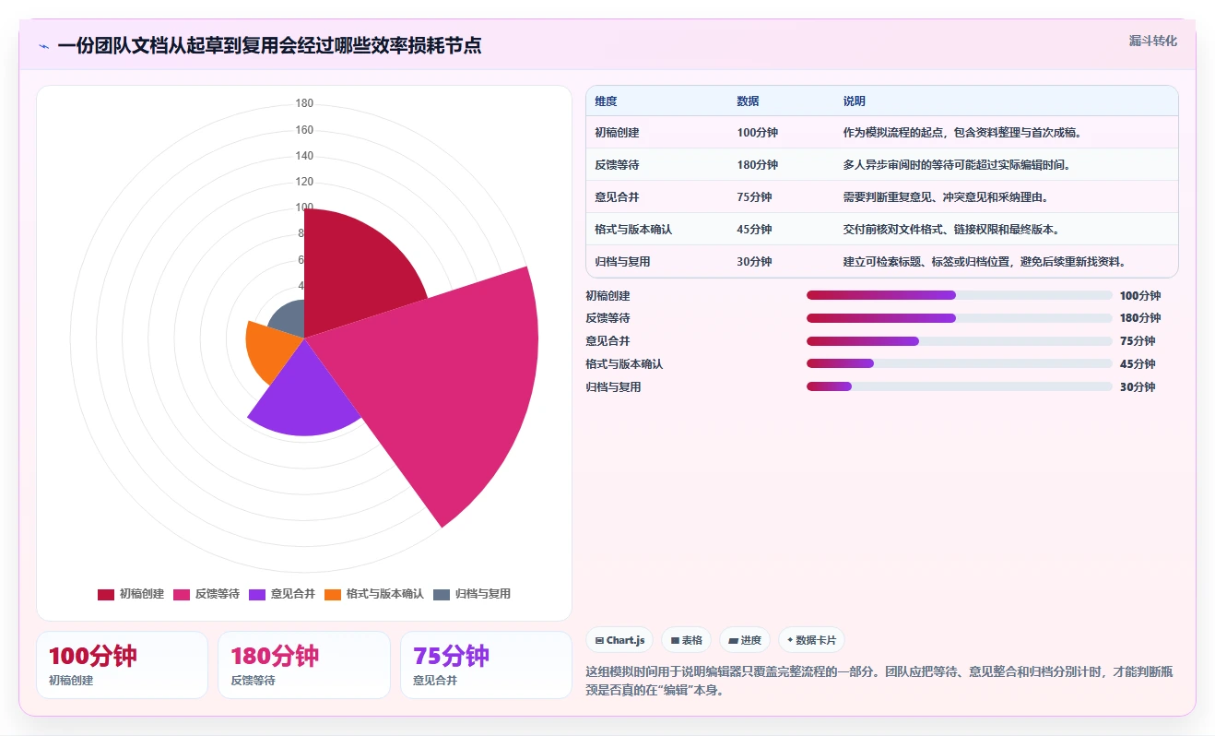
Task: Toggle 反馈等待 legend color swatch
Action: (x=182, y=594)
